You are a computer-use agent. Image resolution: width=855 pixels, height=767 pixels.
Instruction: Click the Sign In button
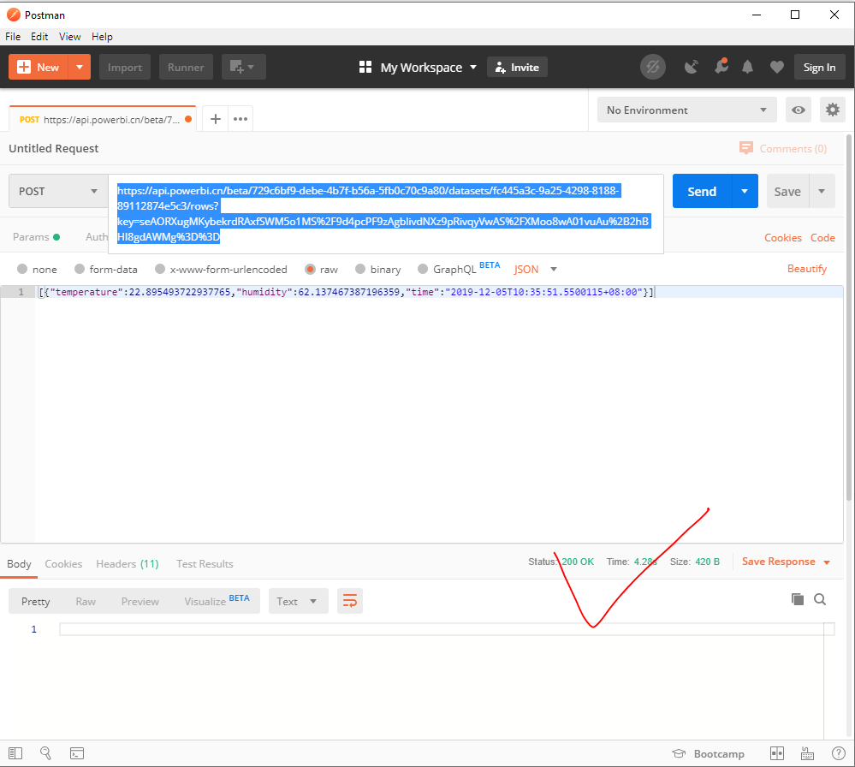819,67
